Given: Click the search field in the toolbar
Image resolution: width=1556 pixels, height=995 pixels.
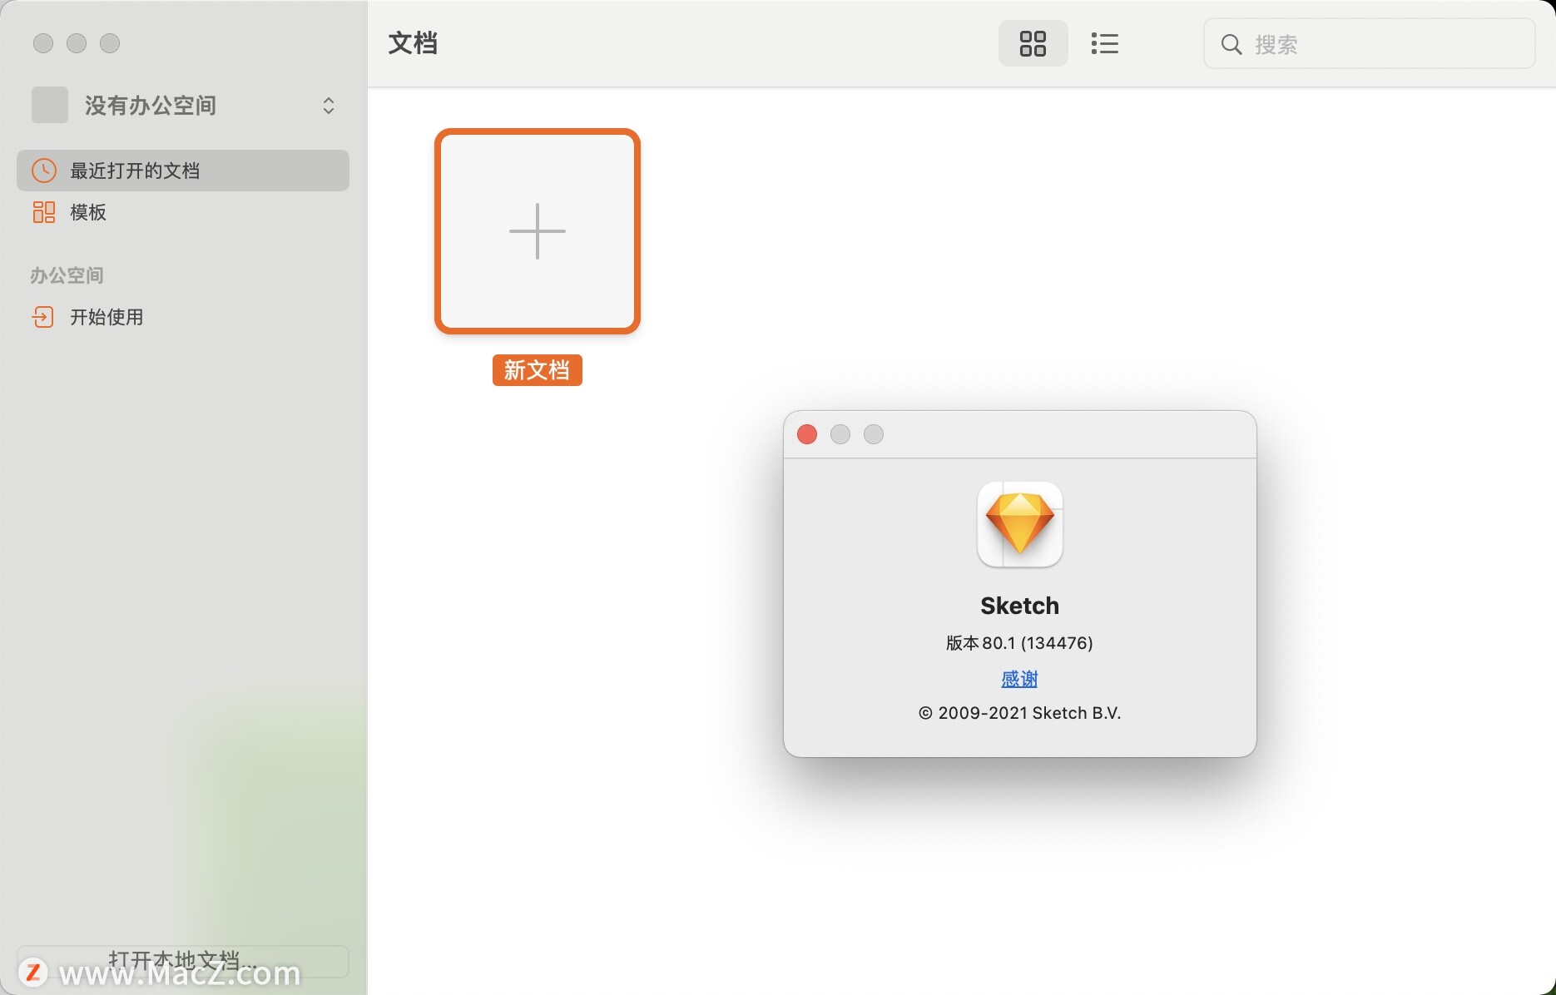Looking at the screenshot, I should (1369, 44).
